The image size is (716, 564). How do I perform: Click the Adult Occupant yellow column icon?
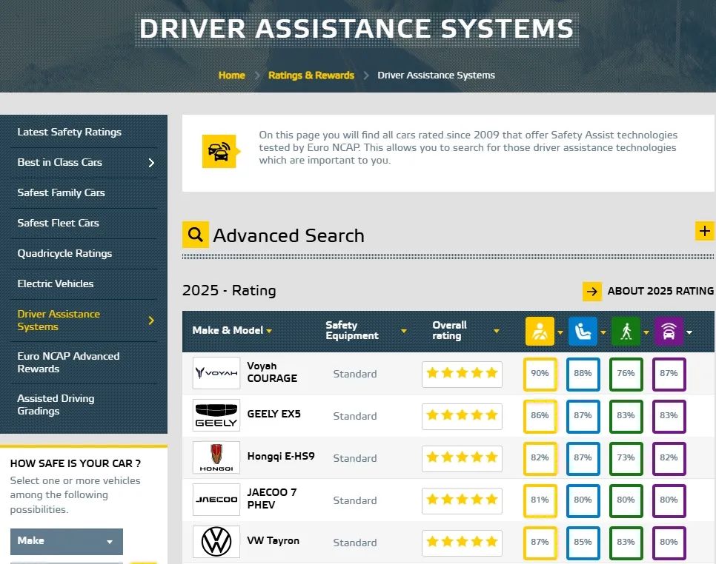540,332
